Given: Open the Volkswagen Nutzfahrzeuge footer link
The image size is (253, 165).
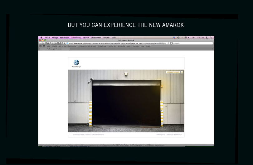Looking at the screenshot, I should click(x=174, y=135).
